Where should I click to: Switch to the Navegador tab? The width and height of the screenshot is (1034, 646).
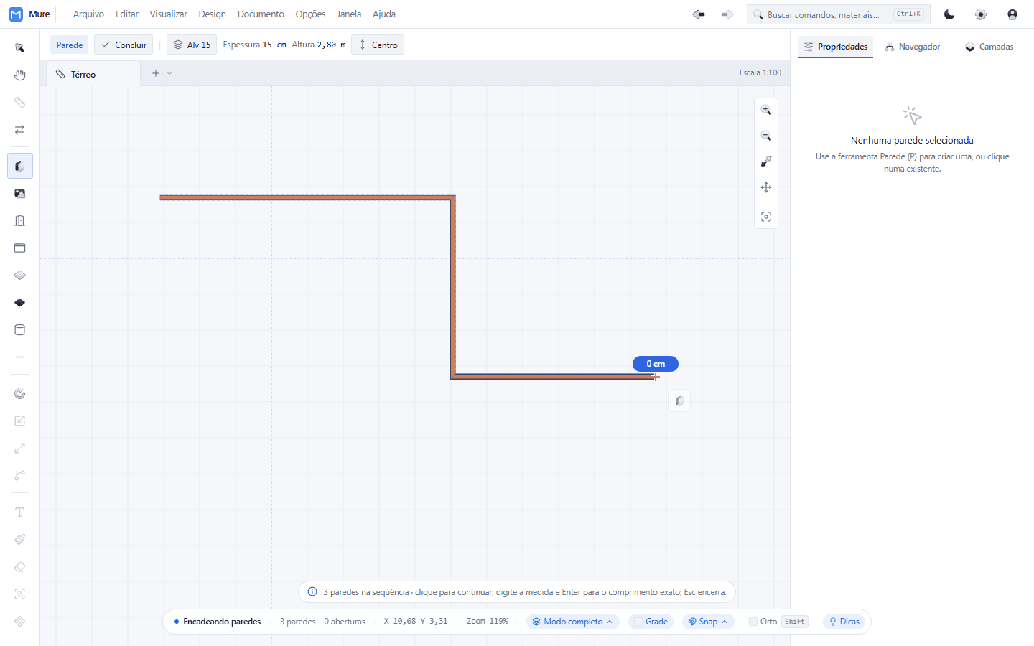912,47
